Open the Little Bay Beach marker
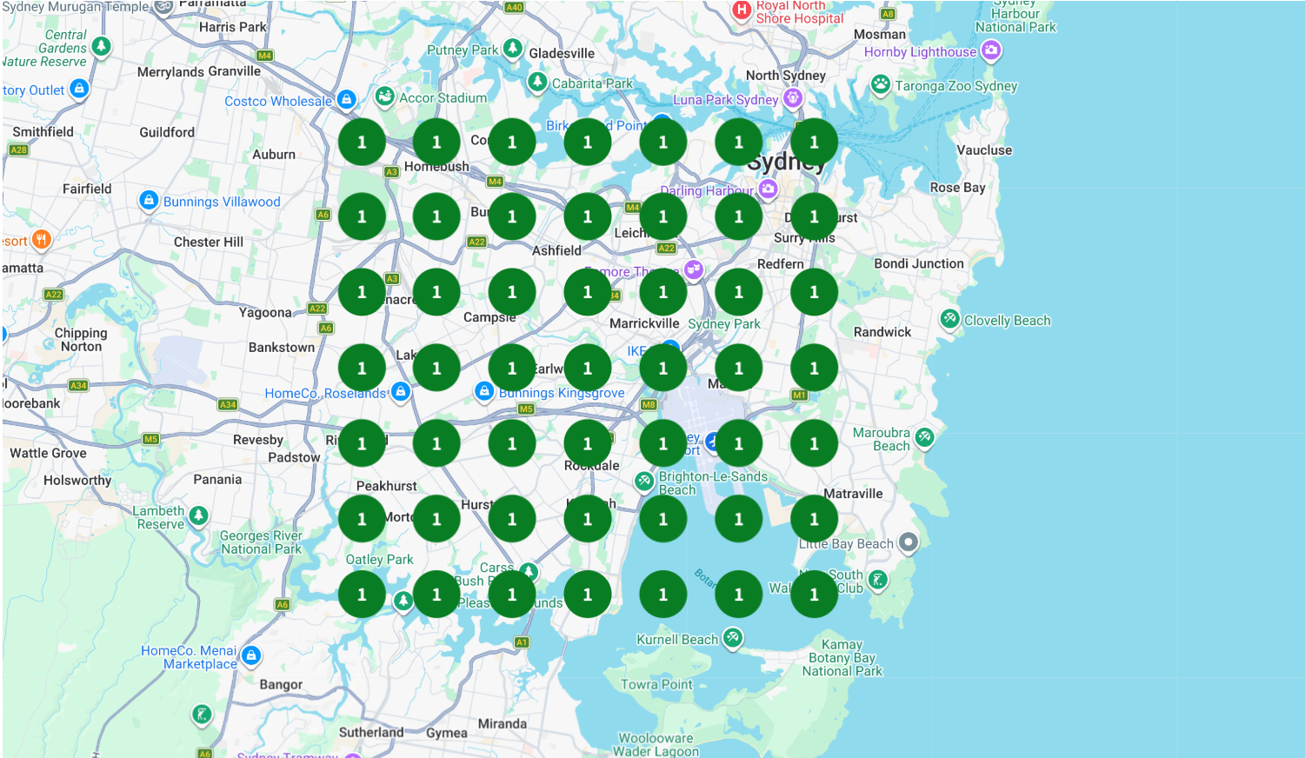The height and width of the screenshot is (758, 1305). (908, 543)
